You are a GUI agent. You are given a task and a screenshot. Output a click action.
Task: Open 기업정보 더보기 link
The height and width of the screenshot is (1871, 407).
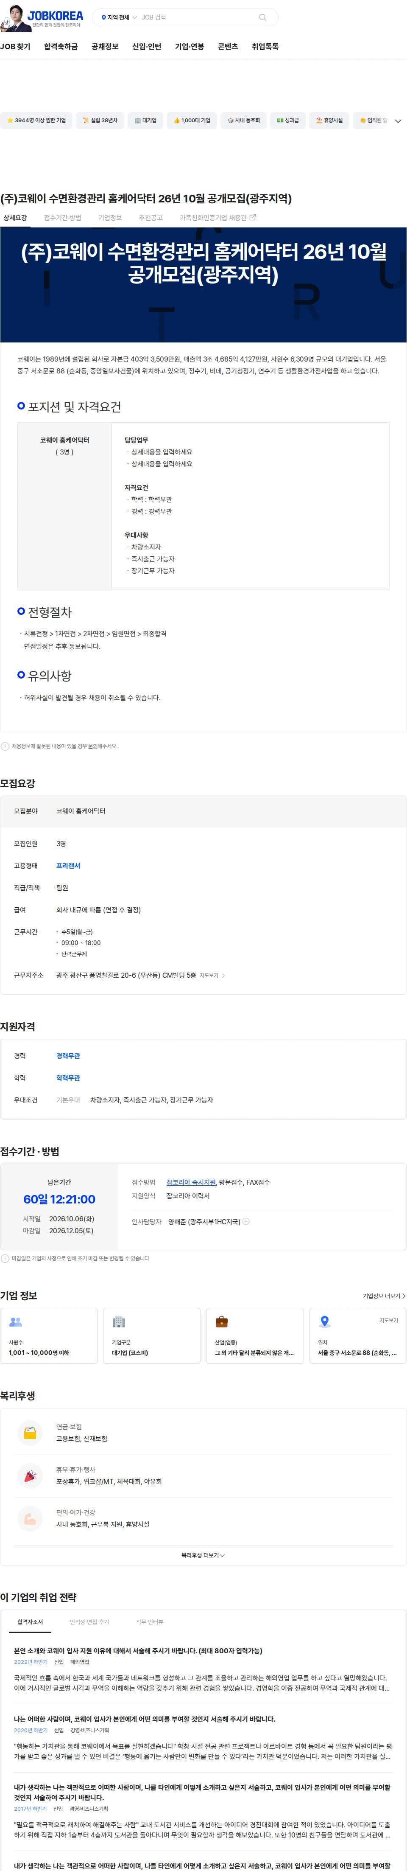tap(384, 1296)
